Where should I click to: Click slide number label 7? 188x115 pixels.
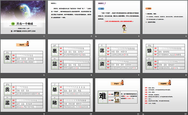(x=139, y=75)
